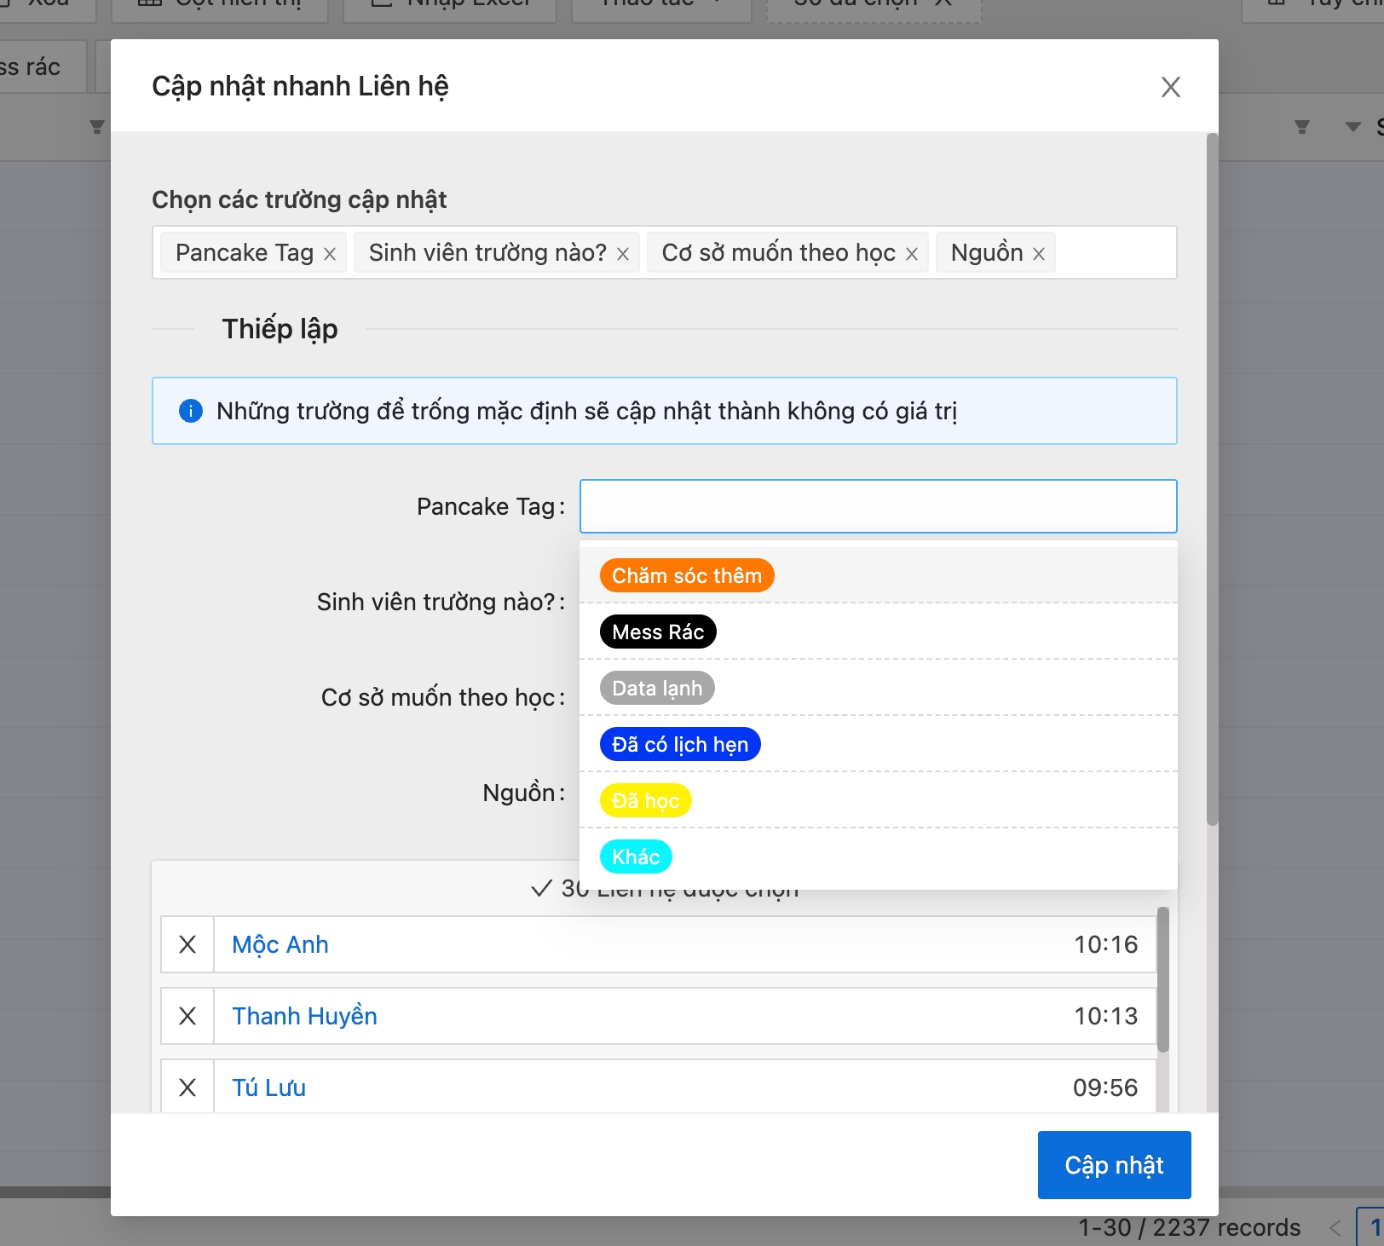Image resolution: width=1384 pixels, height=1246 pixels.
Task: Pick the Data lạnh tag option
Action: pos(657,688)
